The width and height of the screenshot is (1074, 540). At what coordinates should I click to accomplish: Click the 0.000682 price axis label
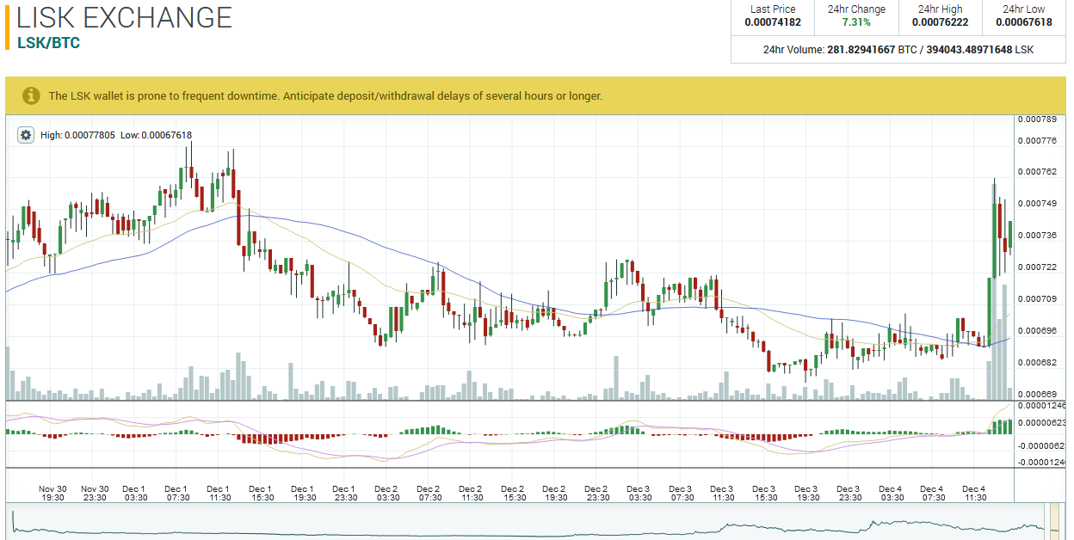click(x=1037, y=363)
